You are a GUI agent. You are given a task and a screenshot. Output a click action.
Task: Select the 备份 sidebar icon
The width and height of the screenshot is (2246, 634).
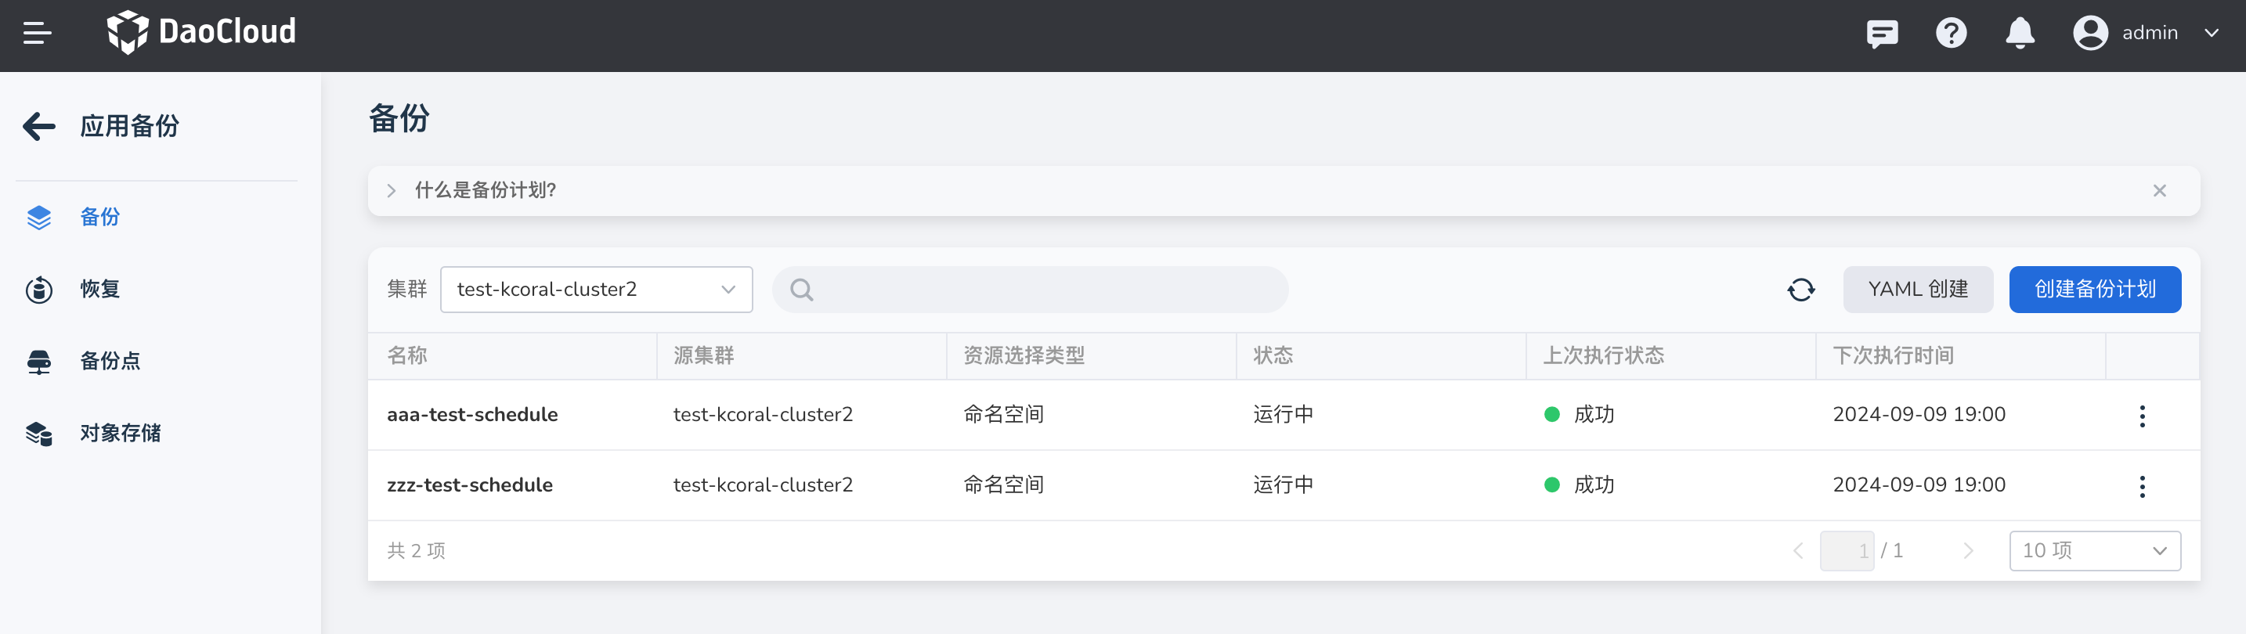40,218
